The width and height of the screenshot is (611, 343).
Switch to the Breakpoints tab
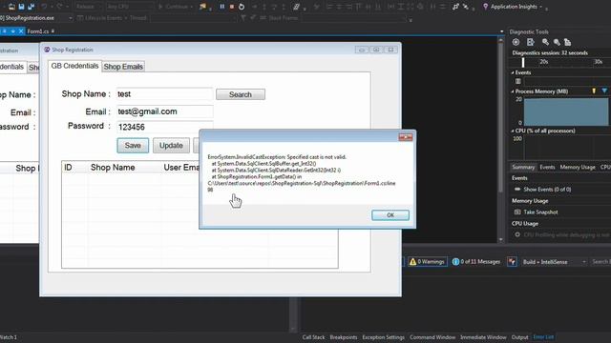coord(344,337)
